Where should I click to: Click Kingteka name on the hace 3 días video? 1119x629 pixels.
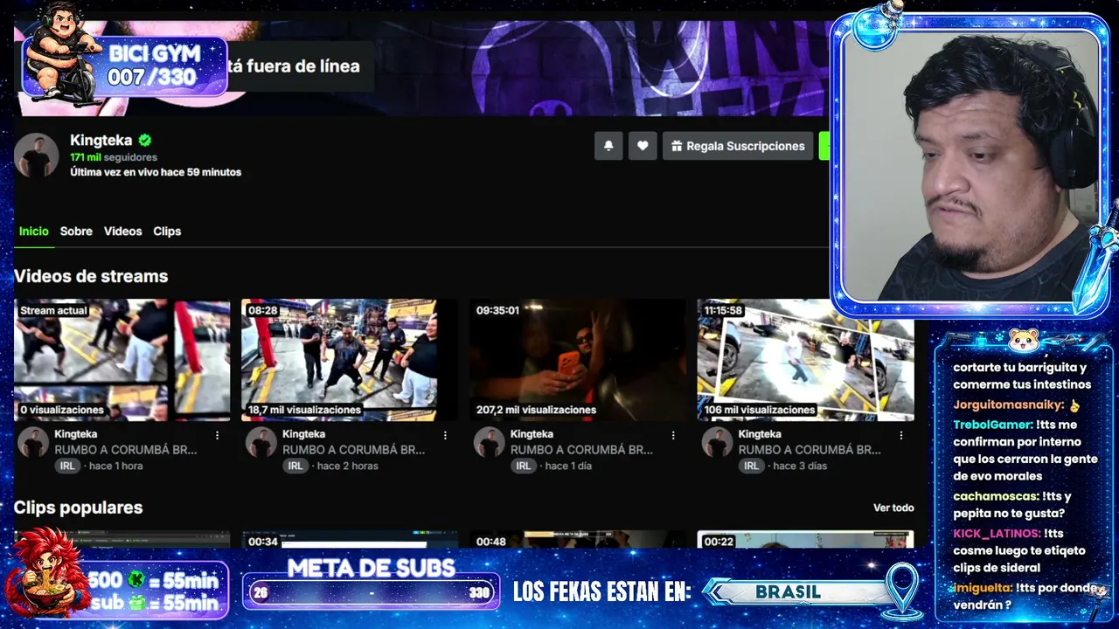coord(760,434)
